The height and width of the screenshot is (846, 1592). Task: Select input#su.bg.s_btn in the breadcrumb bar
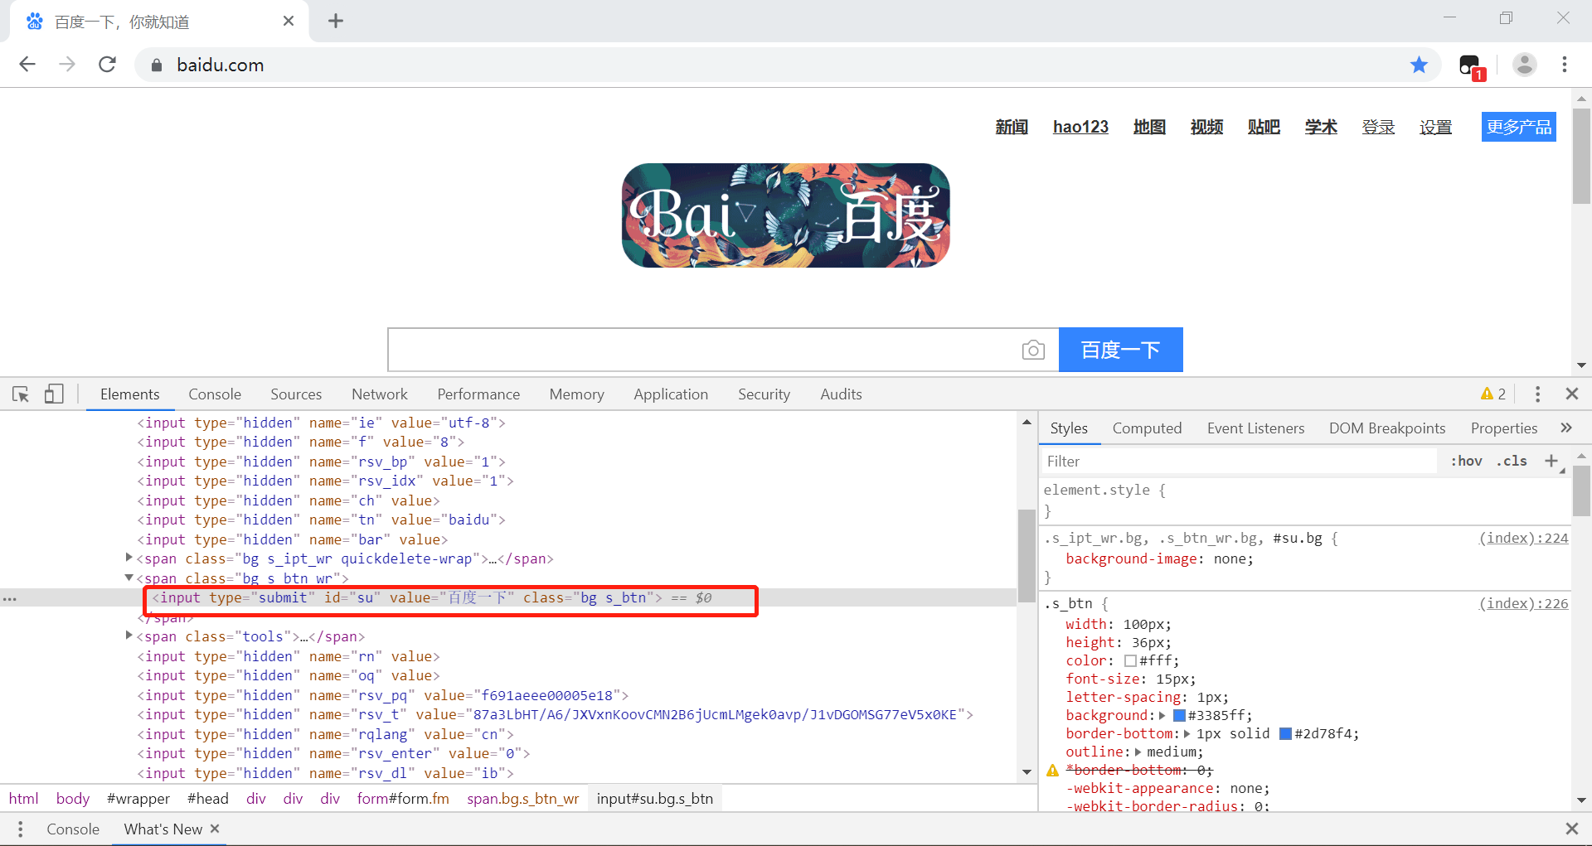(654, 798)
